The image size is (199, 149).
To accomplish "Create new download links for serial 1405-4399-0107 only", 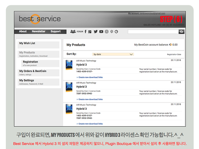I will [90, 77].
